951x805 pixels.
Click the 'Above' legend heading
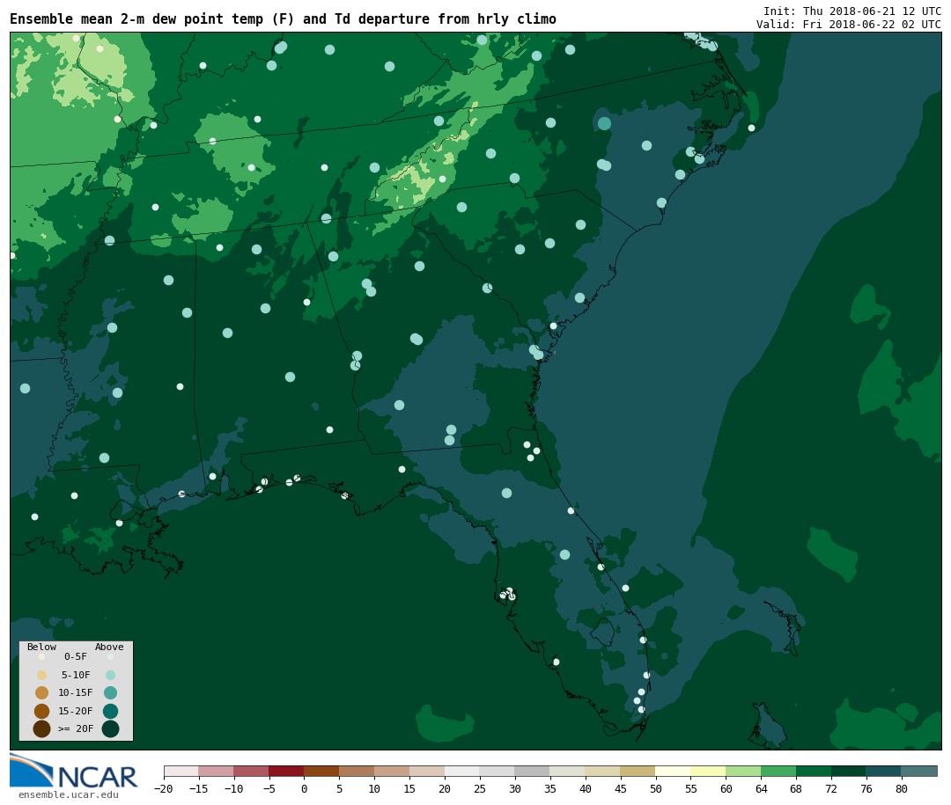pos(109,647)
